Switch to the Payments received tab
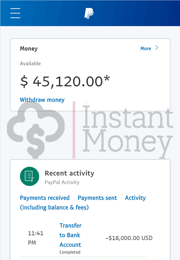The height and width of the screenshot is (260, 180). 45,198
